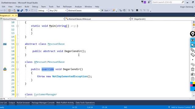
Task: Open the Analyze menu
Action: tap(78, 7)
